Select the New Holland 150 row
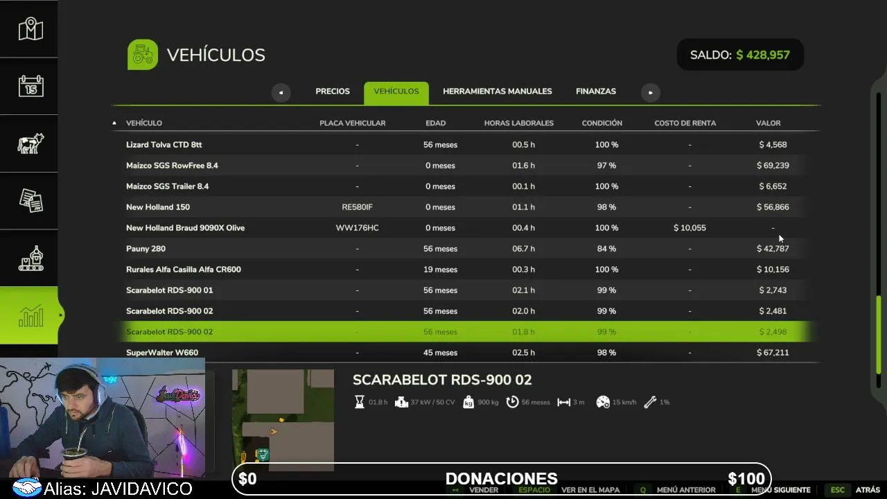 (465, 207)
